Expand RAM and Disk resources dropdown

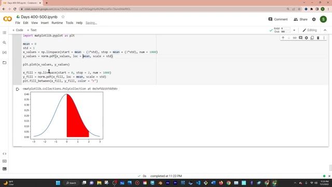click(294, 30)
